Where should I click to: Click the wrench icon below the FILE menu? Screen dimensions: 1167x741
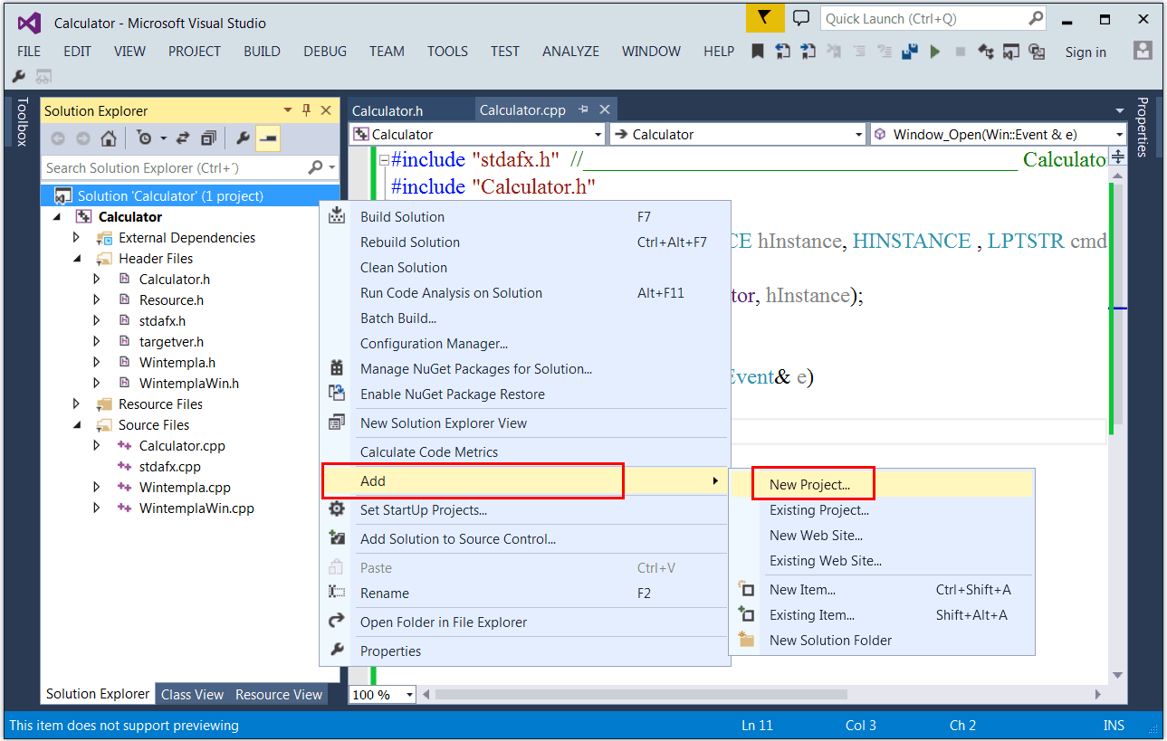point(18,77)
